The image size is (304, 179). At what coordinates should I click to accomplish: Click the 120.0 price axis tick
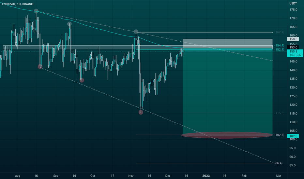(293, 105)
